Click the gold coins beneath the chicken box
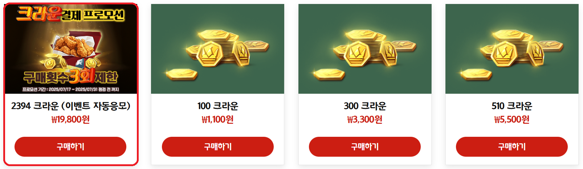This screenshot has width=583, height=169. (54, 63)
